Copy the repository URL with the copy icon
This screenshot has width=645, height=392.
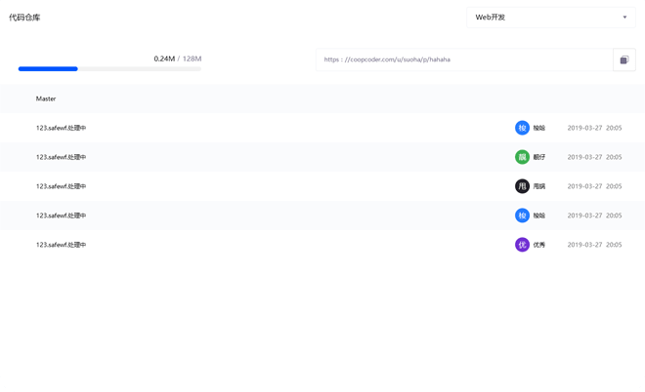click(x=623, y=59)
